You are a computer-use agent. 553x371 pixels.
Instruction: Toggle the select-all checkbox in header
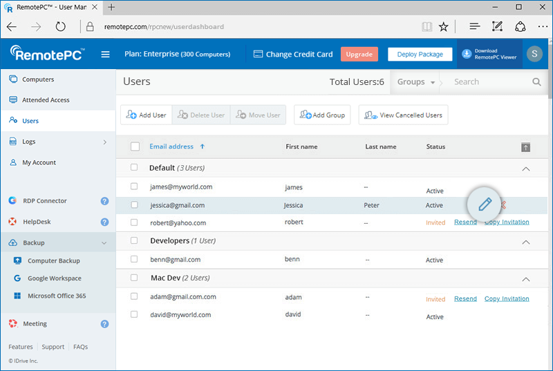pos(135,147)
